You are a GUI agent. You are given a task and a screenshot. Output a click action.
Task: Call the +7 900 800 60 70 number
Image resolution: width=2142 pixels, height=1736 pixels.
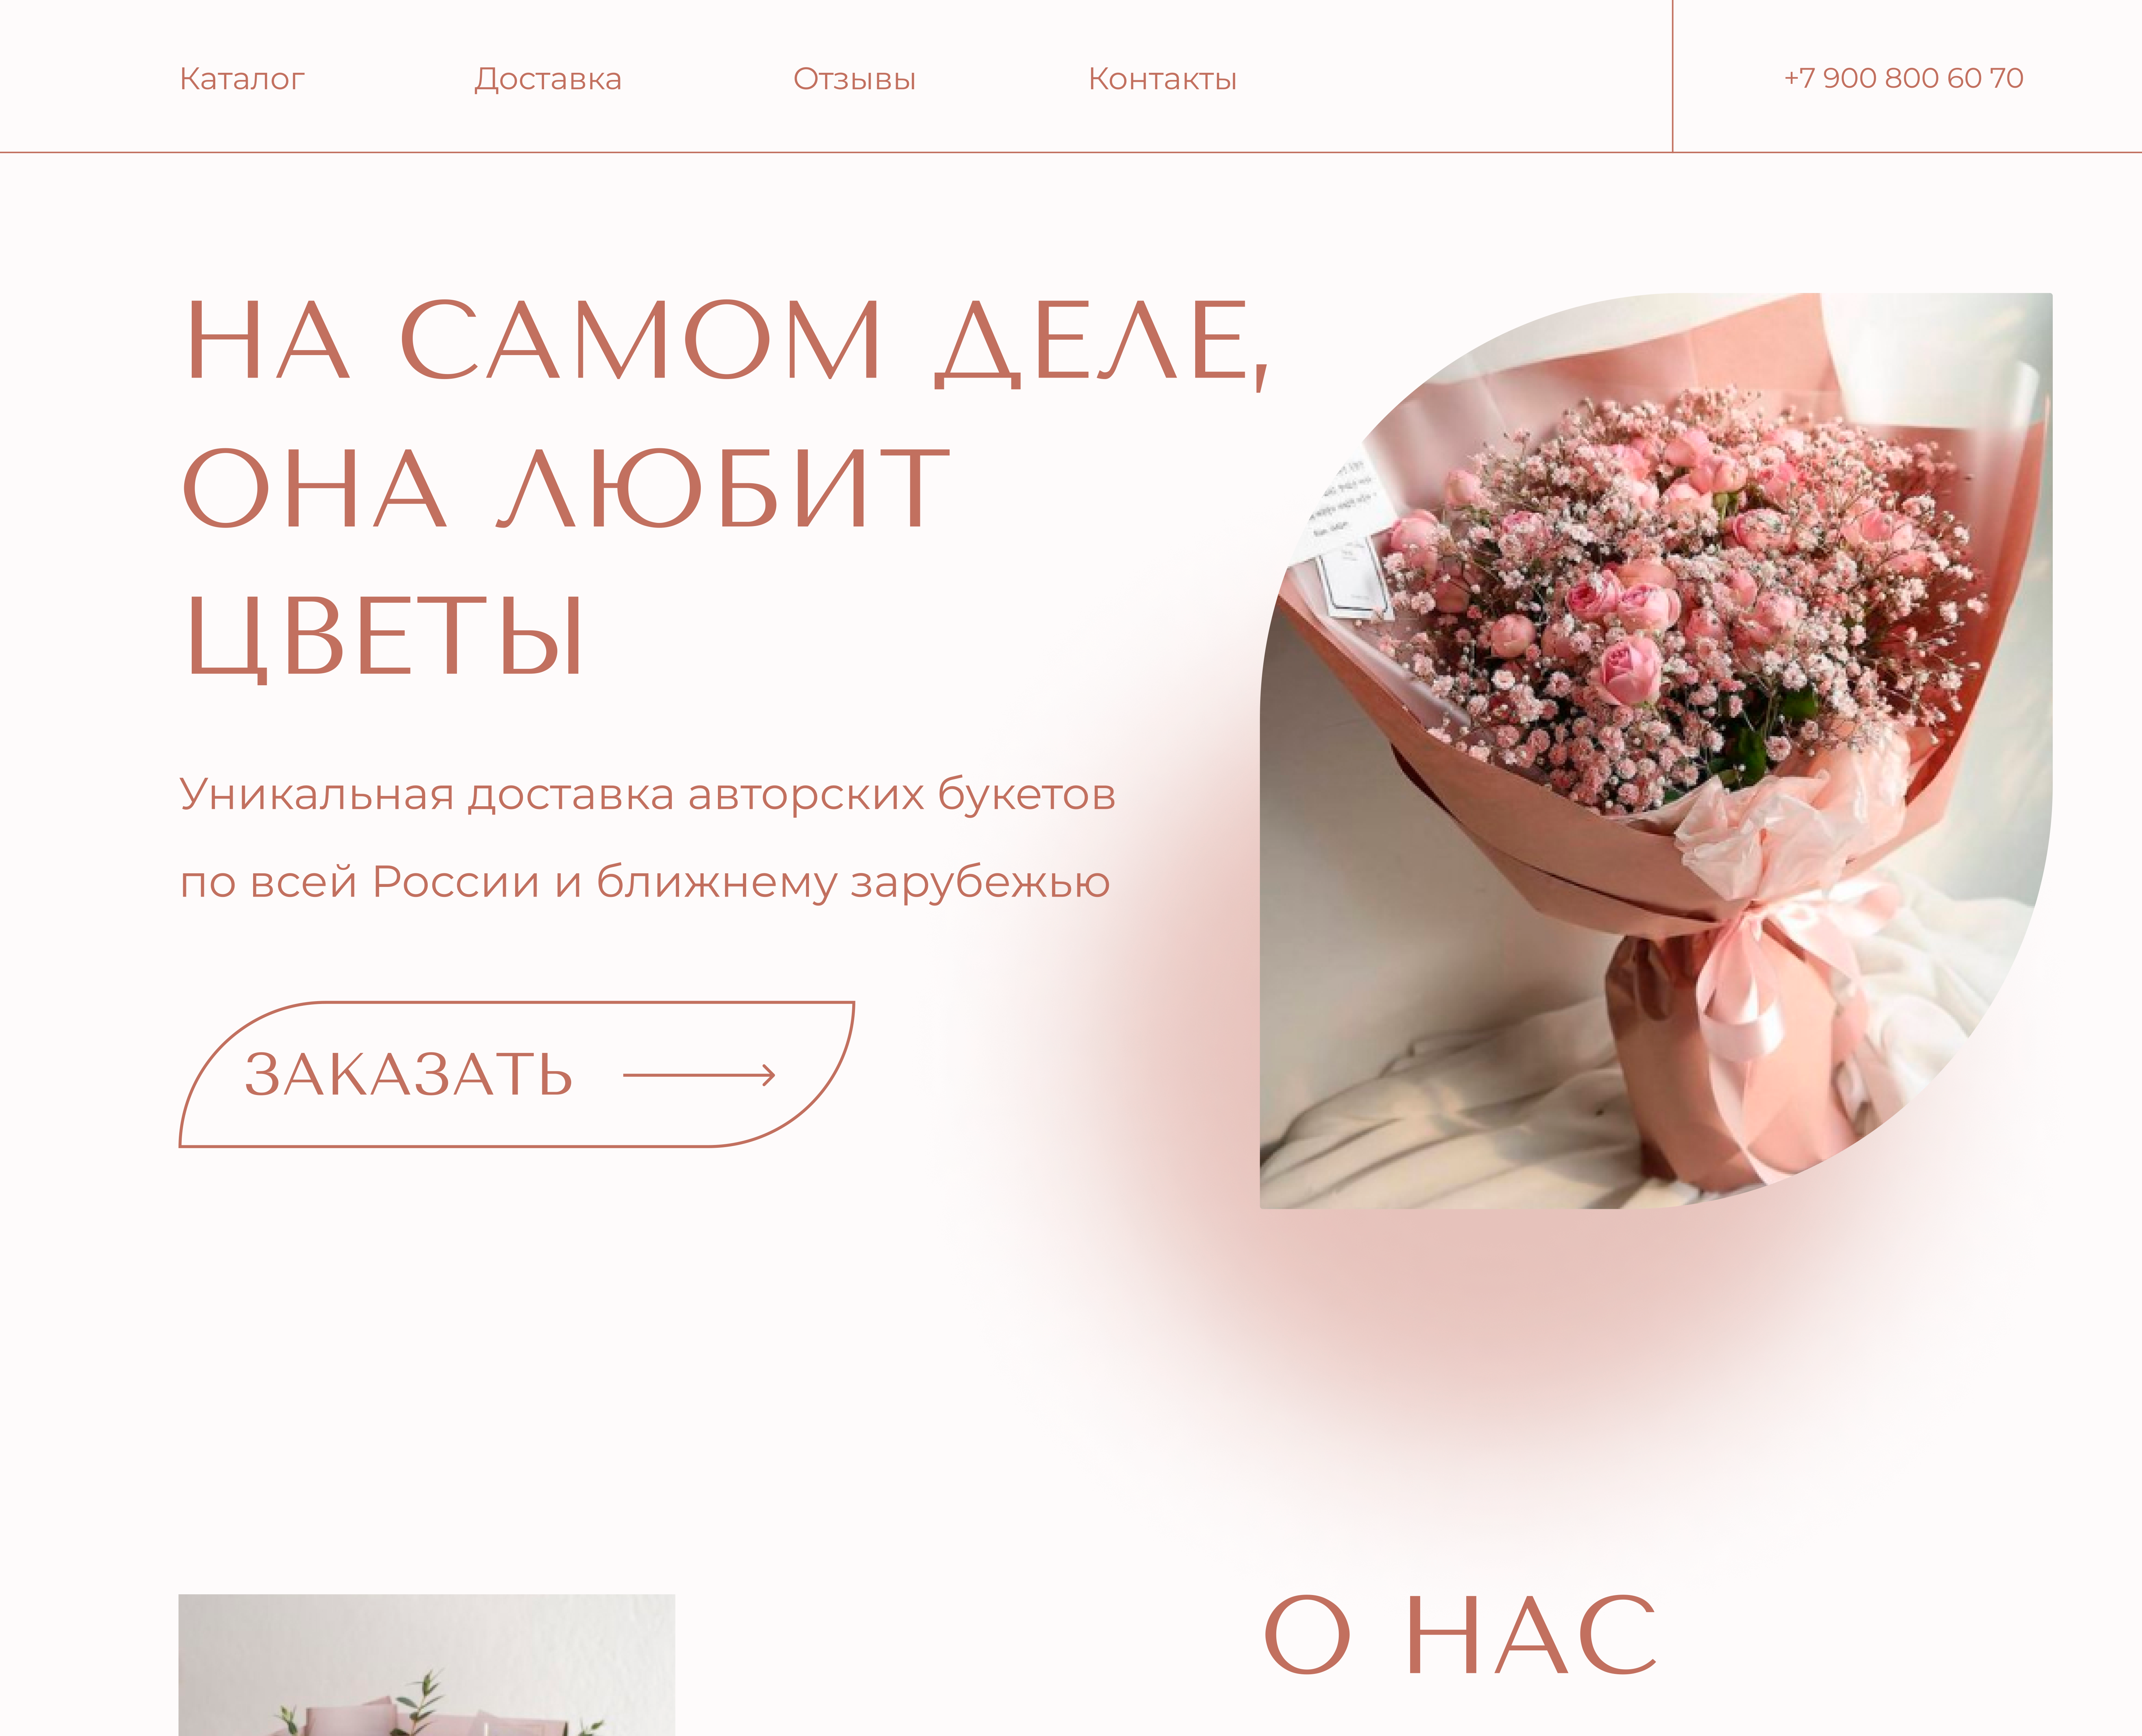point(1903,78)
